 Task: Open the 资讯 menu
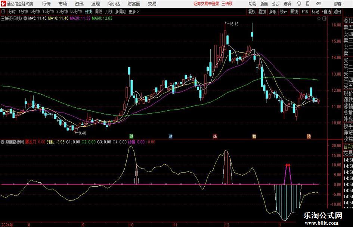pyautogui.click(x=79, y=4)
